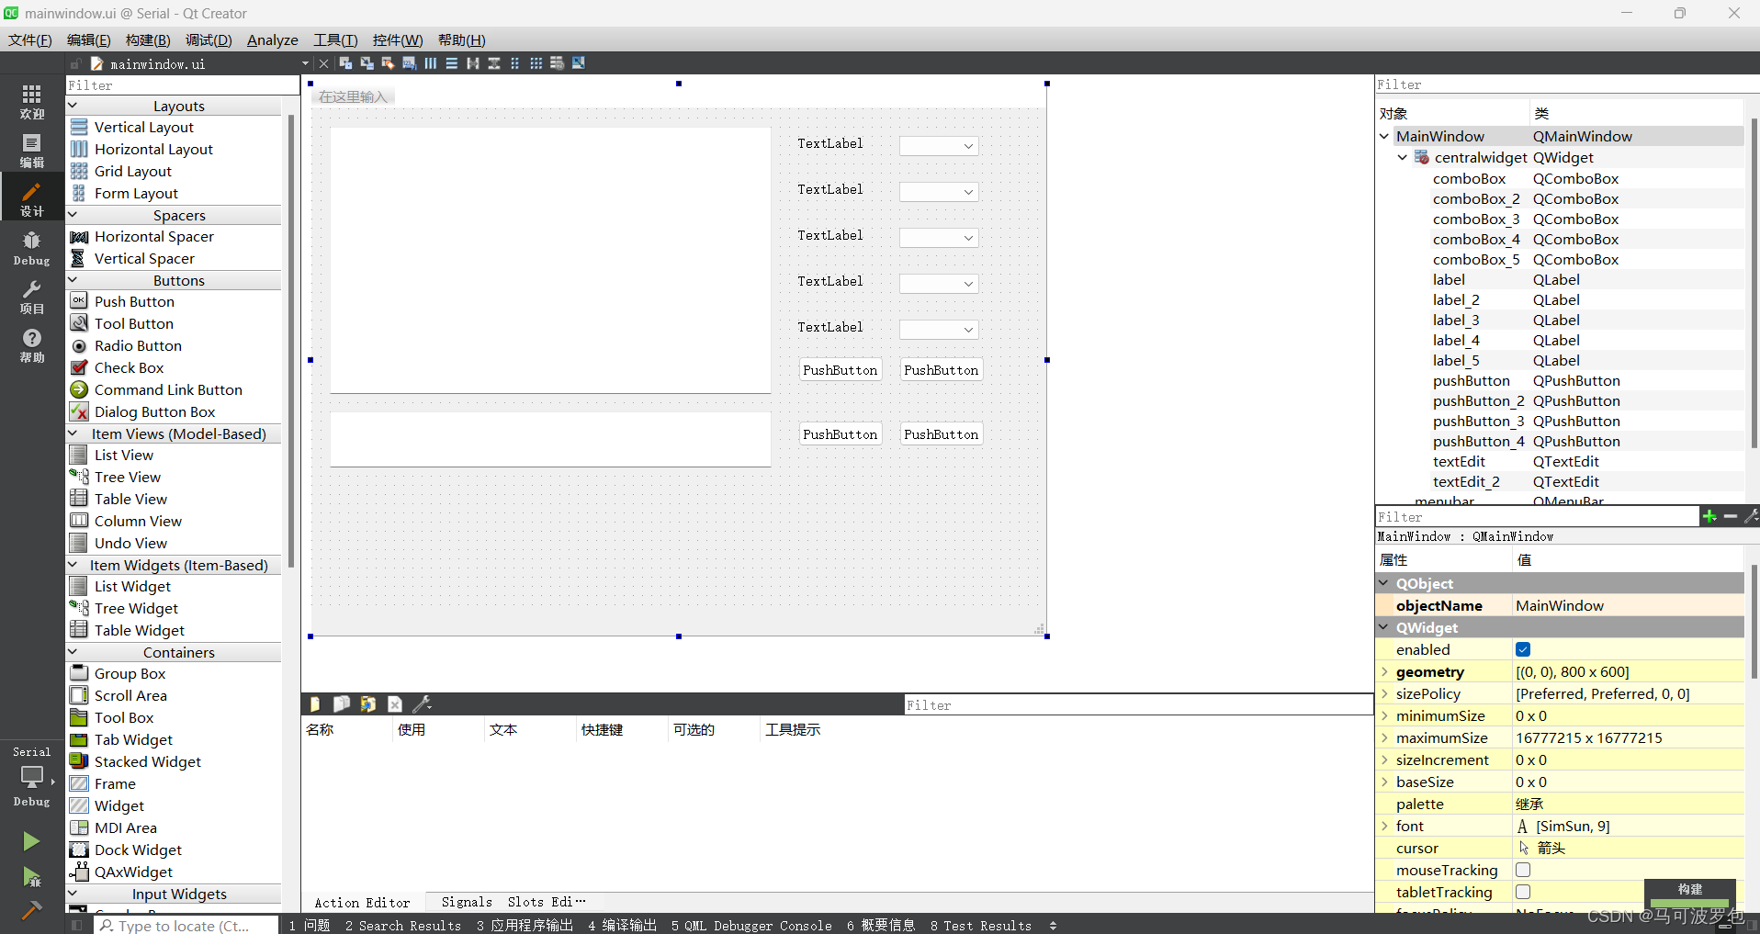Open 2 Search Results pane
Viewport: 1760px width, 934px height.
coord(403,925)
